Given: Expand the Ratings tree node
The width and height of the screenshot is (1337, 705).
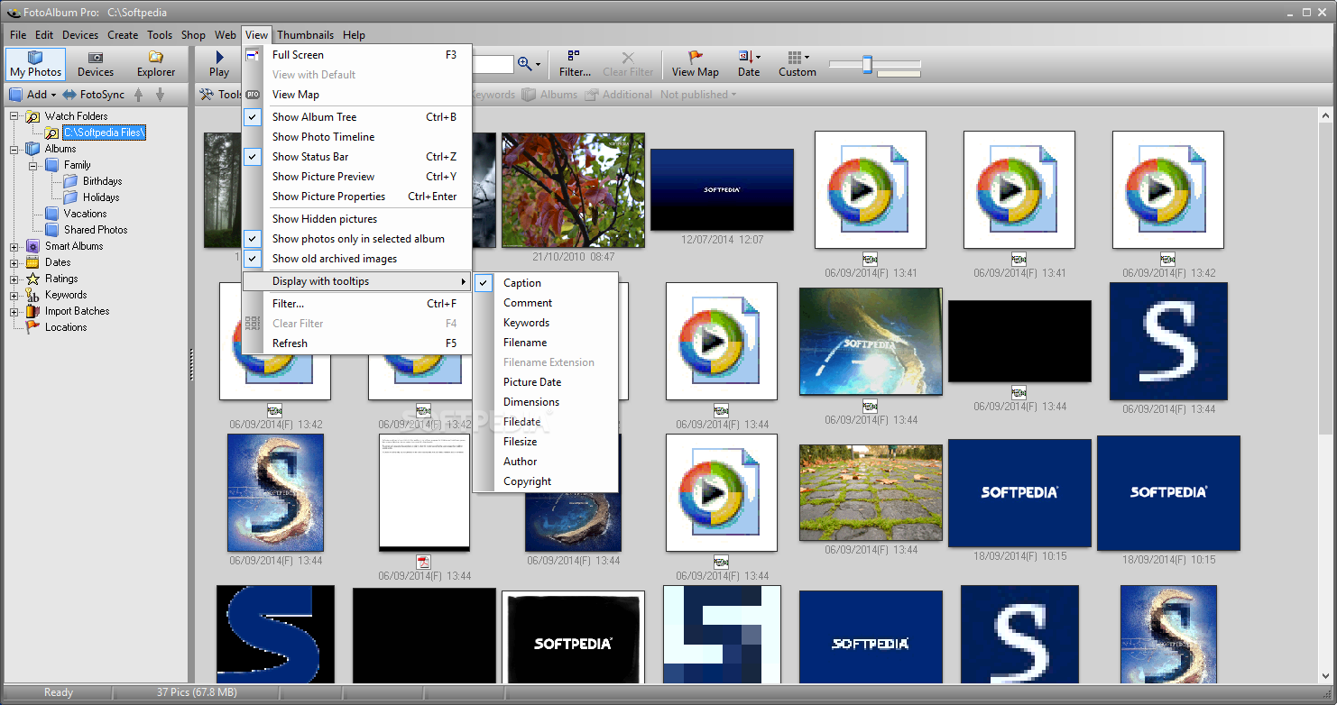Looking at the screenshot, I should (14, 279).
